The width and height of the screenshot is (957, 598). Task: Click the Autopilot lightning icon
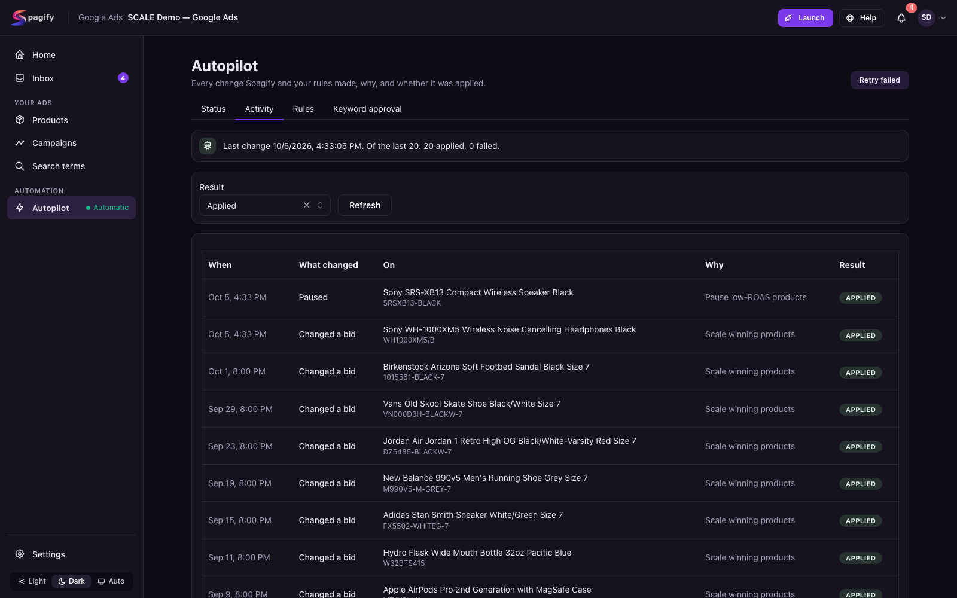pos(20,208)
